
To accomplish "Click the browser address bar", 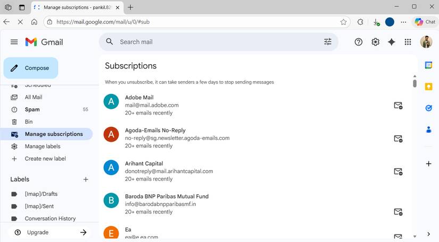I will (196, 22).
